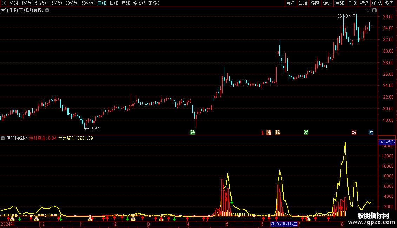Click the month 8 marker on time axis

tap(342, 224)
